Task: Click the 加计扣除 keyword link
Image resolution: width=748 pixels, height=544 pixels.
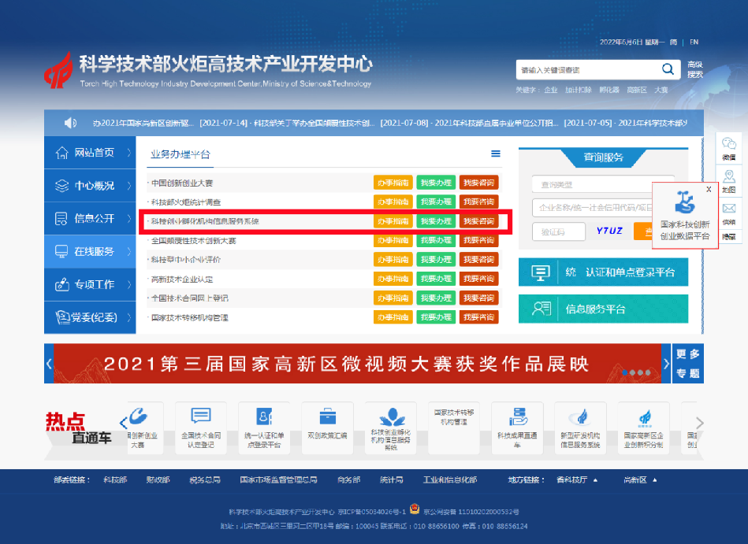Action: click(579, 90)
